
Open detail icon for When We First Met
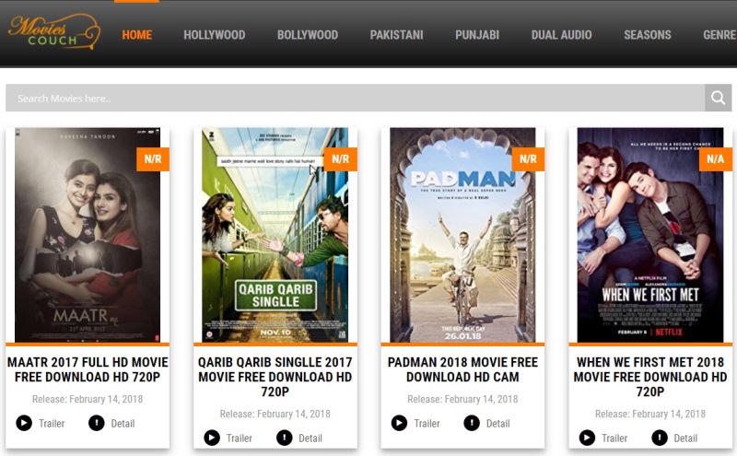point(660,438)
